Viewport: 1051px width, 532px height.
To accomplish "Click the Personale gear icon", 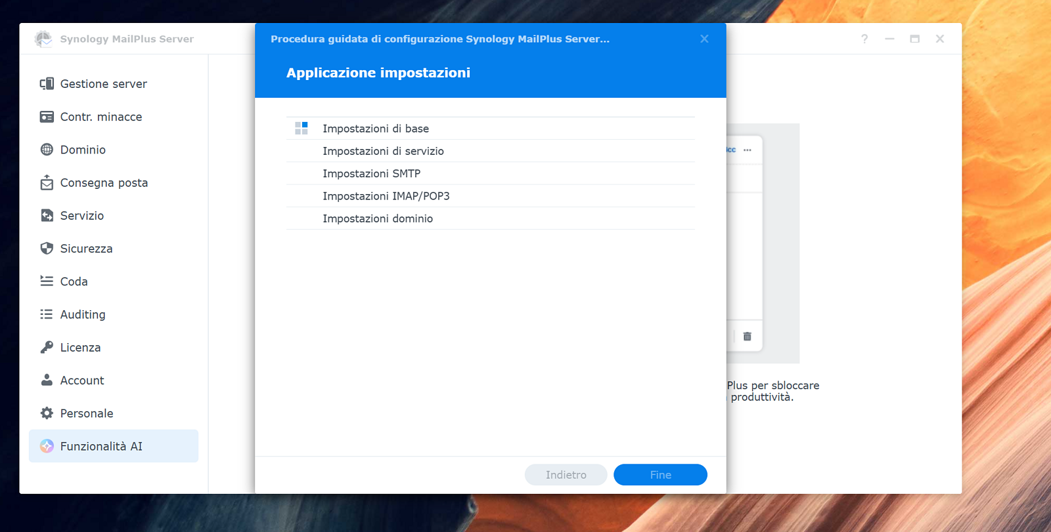I will click(47, 413).
